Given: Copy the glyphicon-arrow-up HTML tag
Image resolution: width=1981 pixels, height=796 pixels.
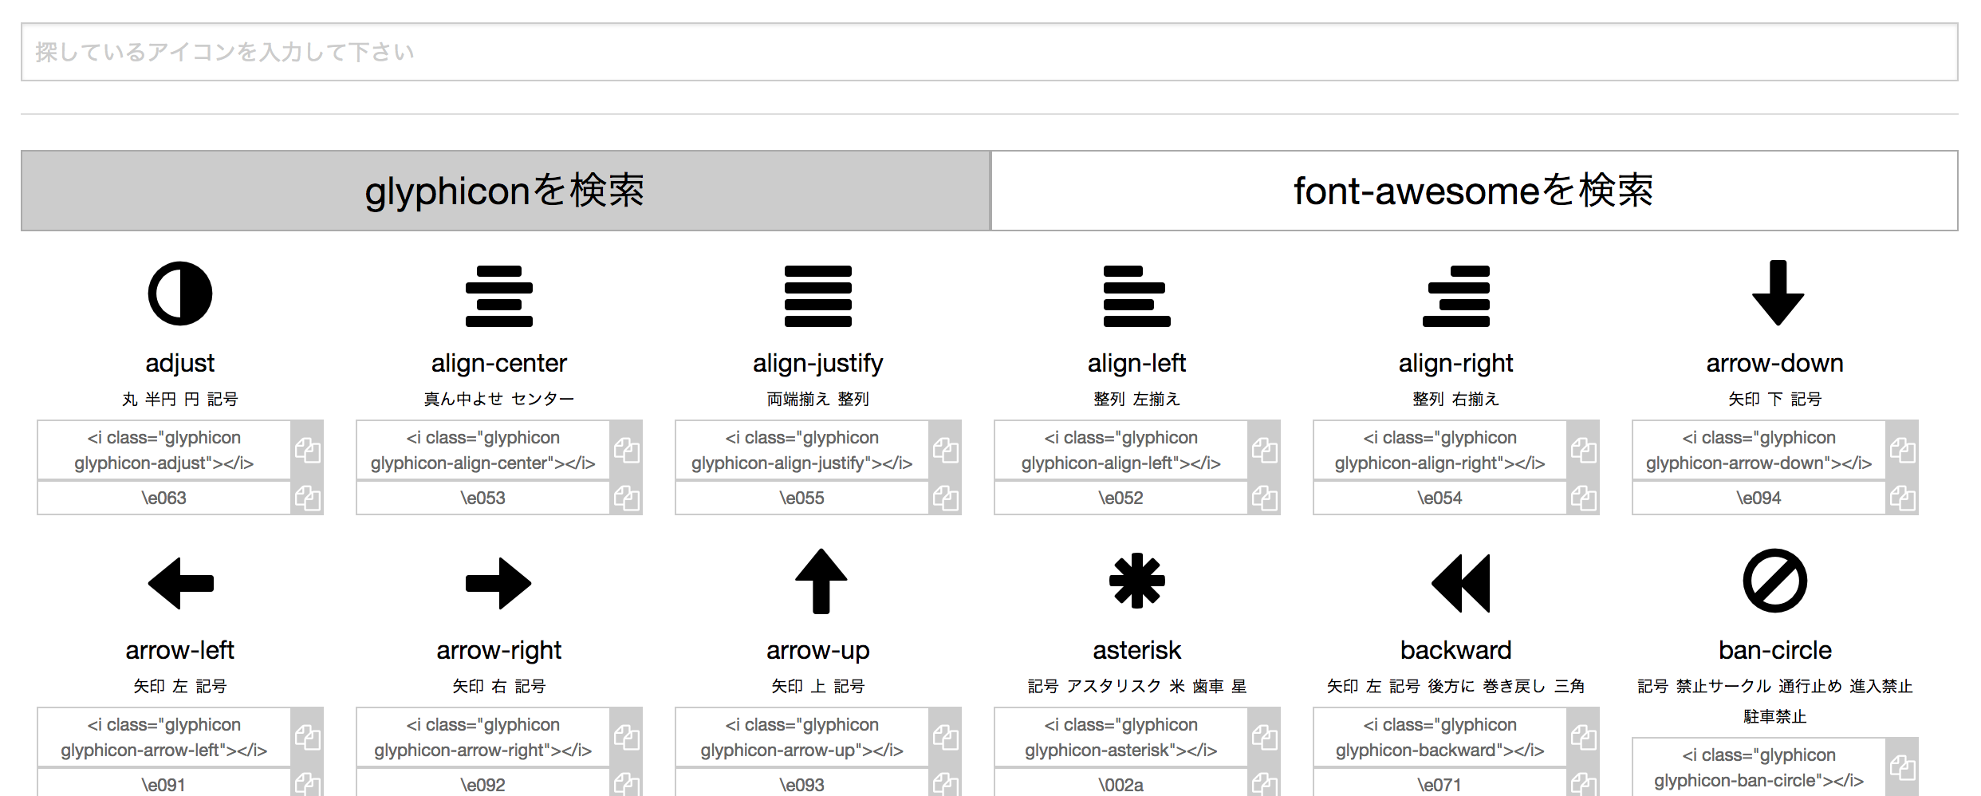Looking at the screenshot, I should coord(946,737).
